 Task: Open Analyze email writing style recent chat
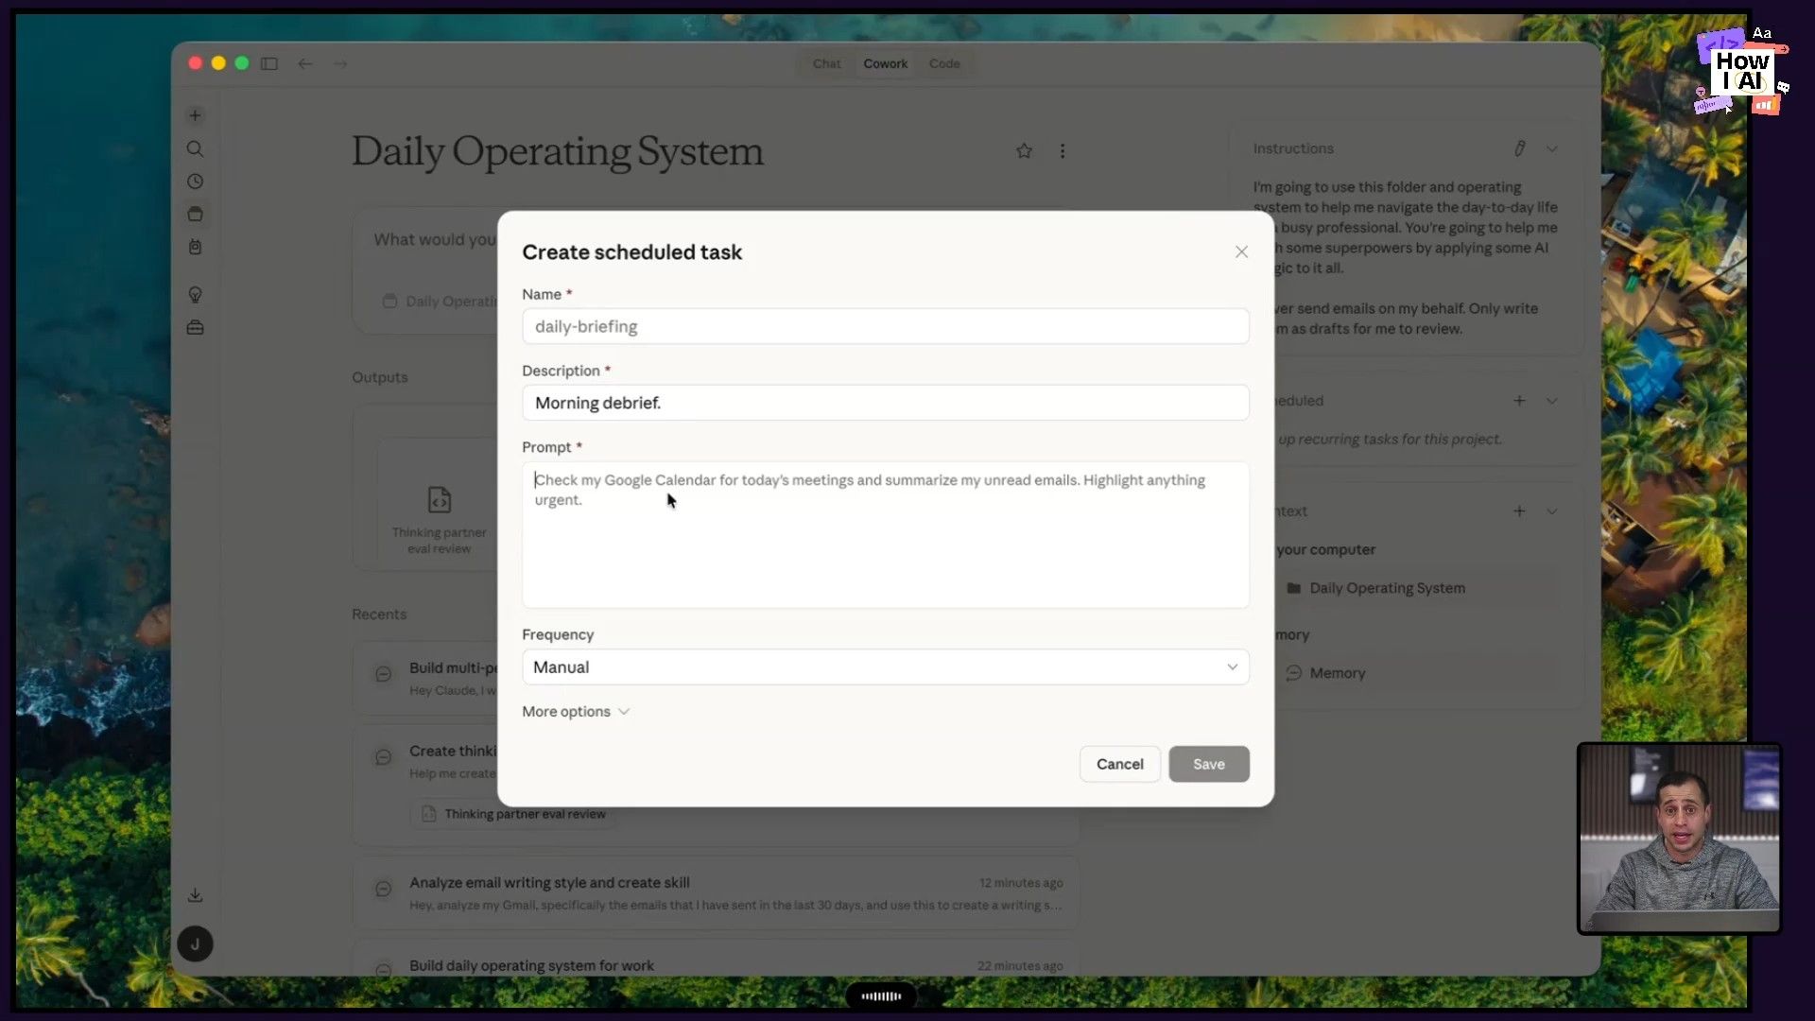[716, 892]
